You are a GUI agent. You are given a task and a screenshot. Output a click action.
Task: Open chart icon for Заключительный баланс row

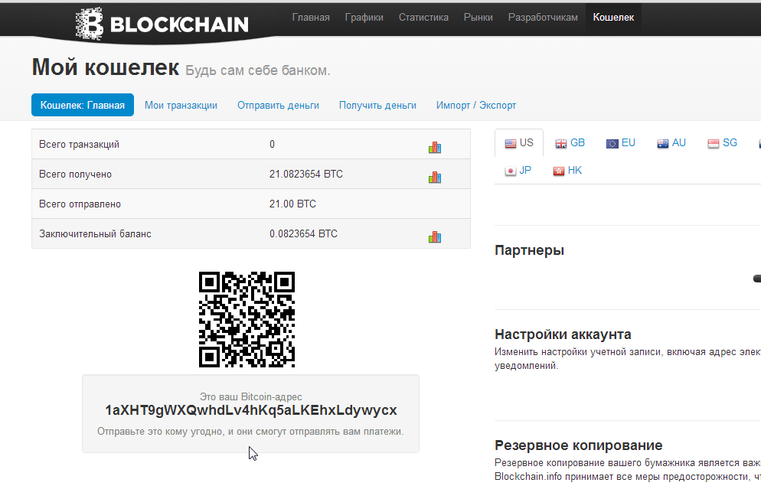pyautogui.click(x=435, y=236)
